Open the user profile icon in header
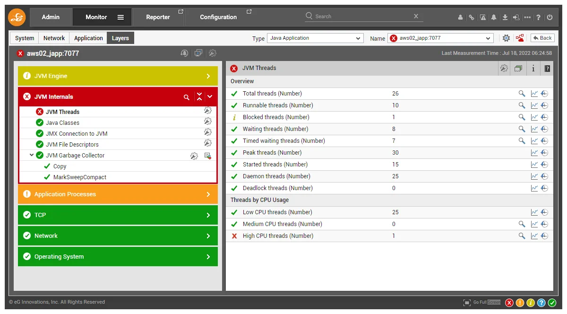Screen dimensions: 567x314 click(460, 17)
